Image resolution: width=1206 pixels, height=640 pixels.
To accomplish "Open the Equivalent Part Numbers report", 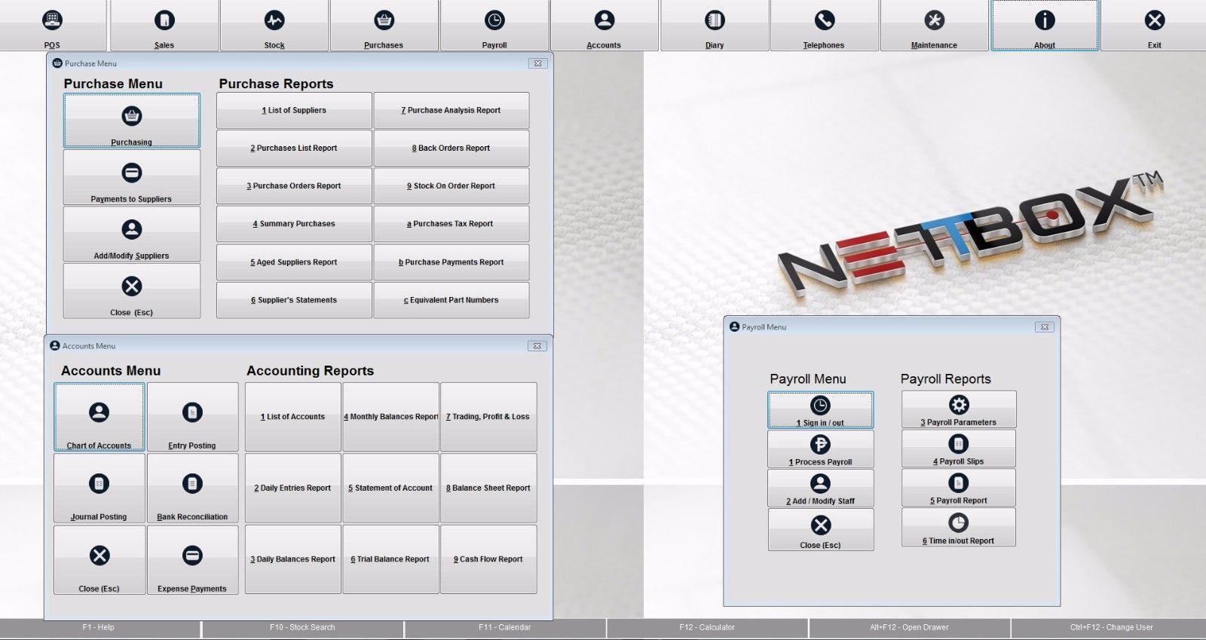I will 451,300.
